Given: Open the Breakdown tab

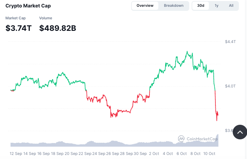Looking at the screenshot, I should point(174,6).
